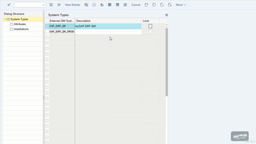
Task: Click the mySAP ERP QM description cell
Action: pyautogui.click(x=108, y=26)
